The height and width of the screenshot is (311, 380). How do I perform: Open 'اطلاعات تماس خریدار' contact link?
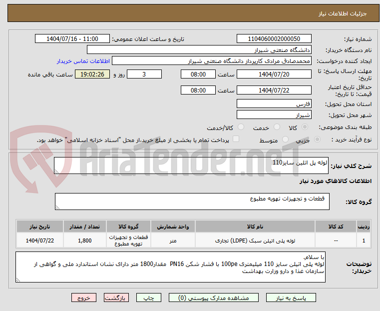[83, 61]
